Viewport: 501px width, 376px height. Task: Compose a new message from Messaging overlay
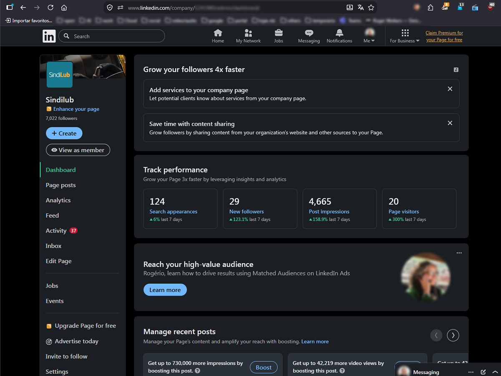483,372
